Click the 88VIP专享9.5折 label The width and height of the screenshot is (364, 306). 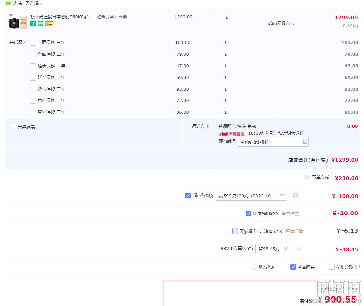coord(237,248)
